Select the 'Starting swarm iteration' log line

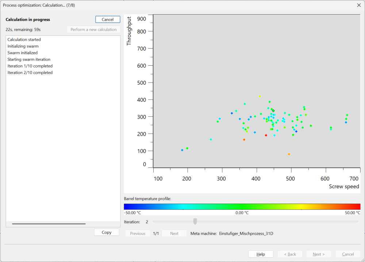coord(29,59)
